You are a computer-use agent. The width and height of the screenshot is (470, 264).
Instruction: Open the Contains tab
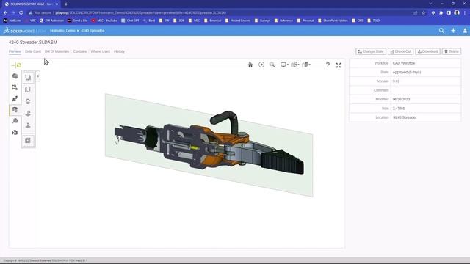pyautogui.click(x=80, y=51)
